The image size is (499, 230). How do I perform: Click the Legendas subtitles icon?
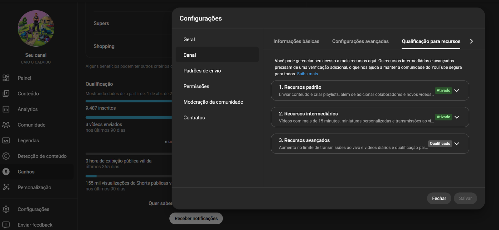pos(6,140)
